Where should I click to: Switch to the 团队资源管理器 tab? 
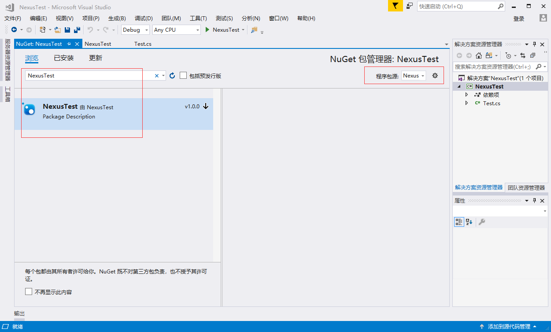point(526,188)
